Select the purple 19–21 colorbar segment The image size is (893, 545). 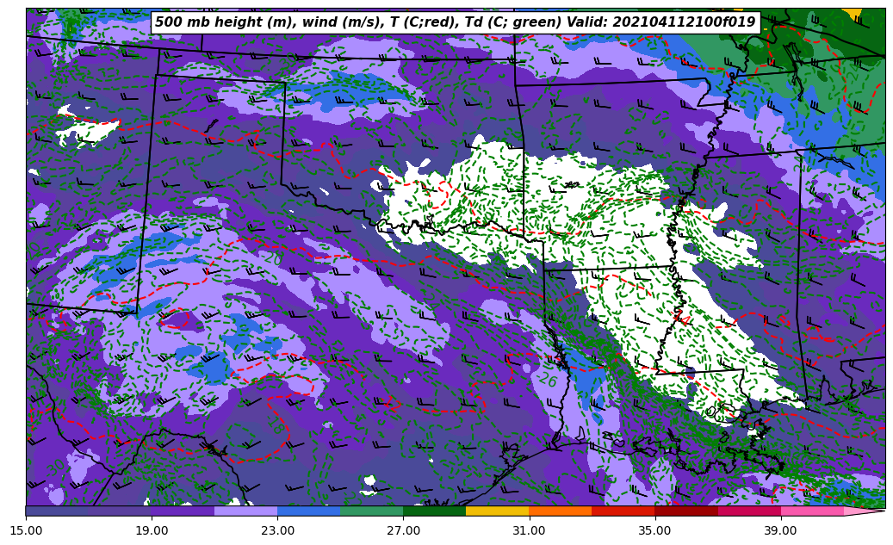[183, 511]
